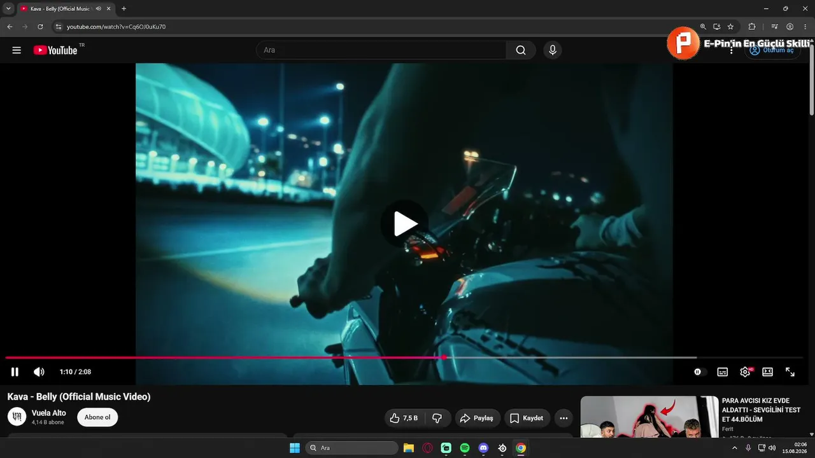Open a new Chrome tab

124,8
